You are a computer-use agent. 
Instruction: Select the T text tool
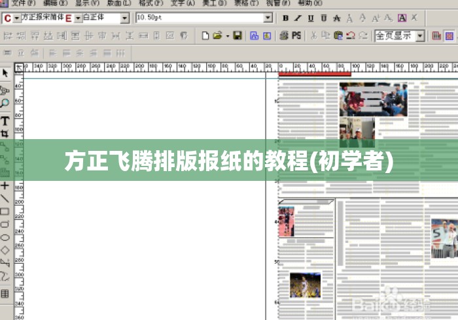coord(5,120)
